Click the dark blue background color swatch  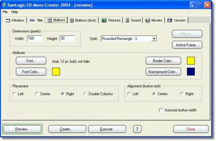tap(191, 71)
